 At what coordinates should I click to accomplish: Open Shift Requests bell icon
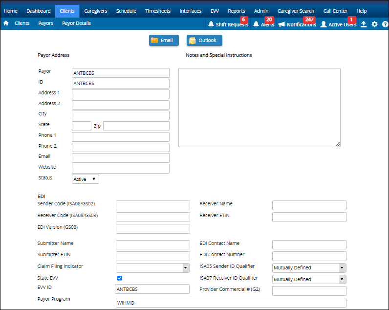click(x=211, y=24)
